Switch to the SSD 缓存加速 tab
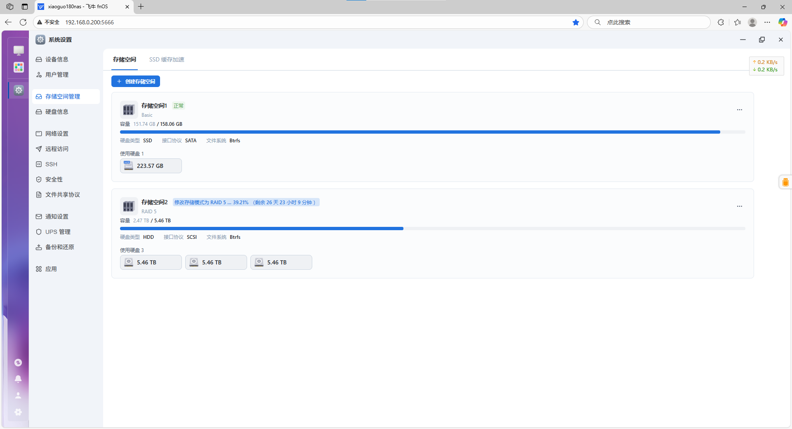 coord(167,59)
